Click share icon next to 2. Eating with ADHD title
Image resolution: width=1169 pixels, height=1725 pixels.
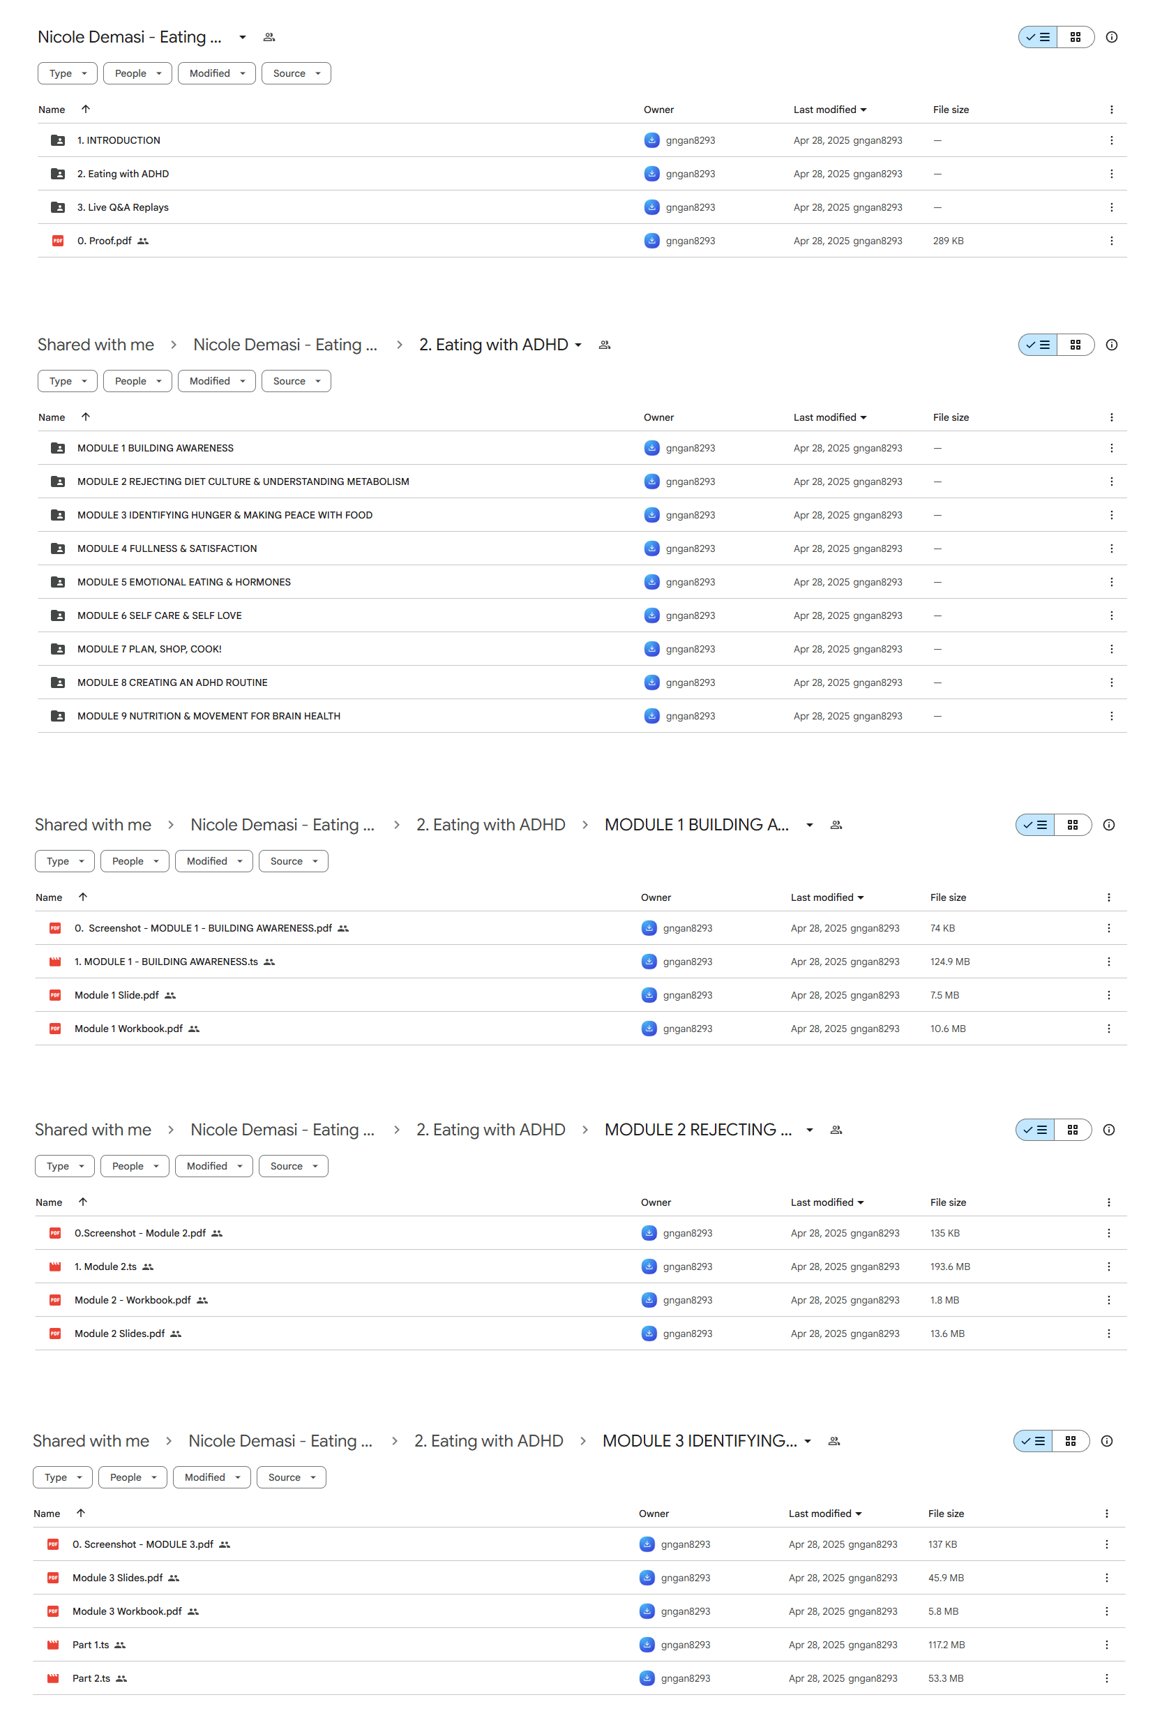(x=605, y=345)
